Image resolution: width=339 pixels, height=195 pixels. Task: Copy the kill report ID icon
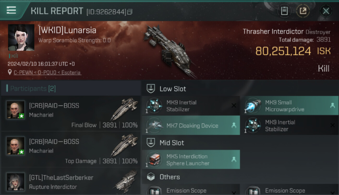tap(130, 12)
